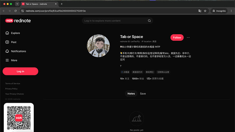Select the Tab or Space - rednote browser tab
Screen dimensions: 235x132
pyautogui.click(x=40, y=4)
